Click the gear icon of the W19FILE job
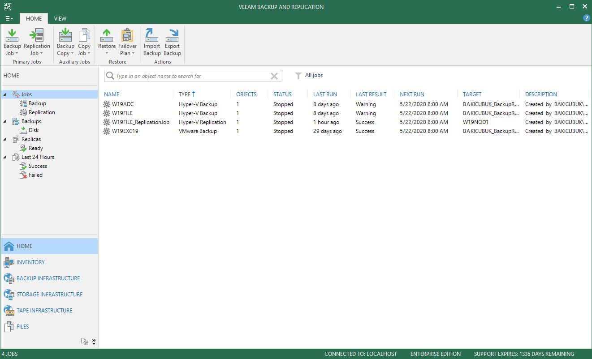The width and height of the screenshot is (592, 359). pos(107,113)
